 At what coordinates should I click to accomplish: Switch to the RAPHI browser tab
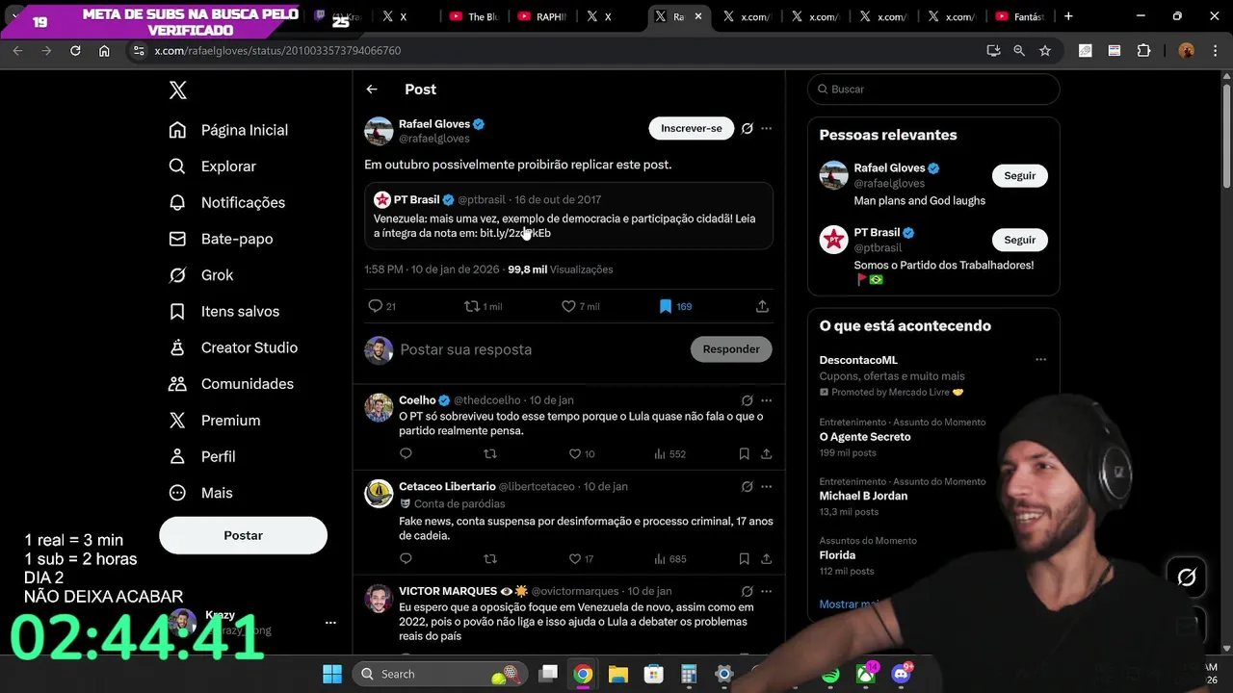[542, 16]
